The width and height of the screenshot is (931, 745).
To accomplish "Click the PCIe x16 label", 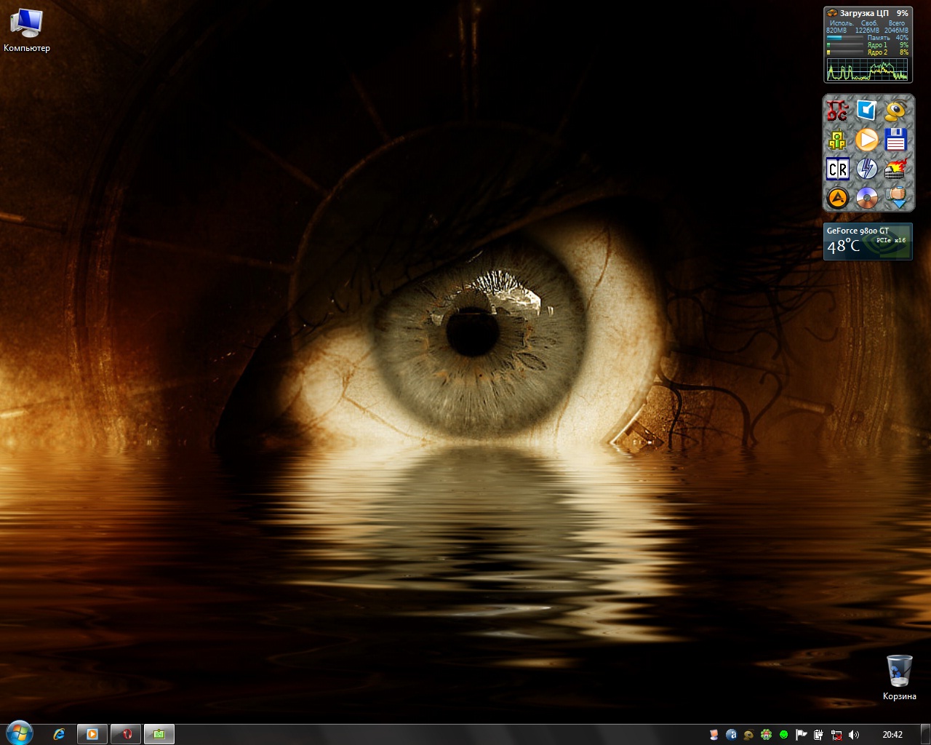I will (891, 240).
